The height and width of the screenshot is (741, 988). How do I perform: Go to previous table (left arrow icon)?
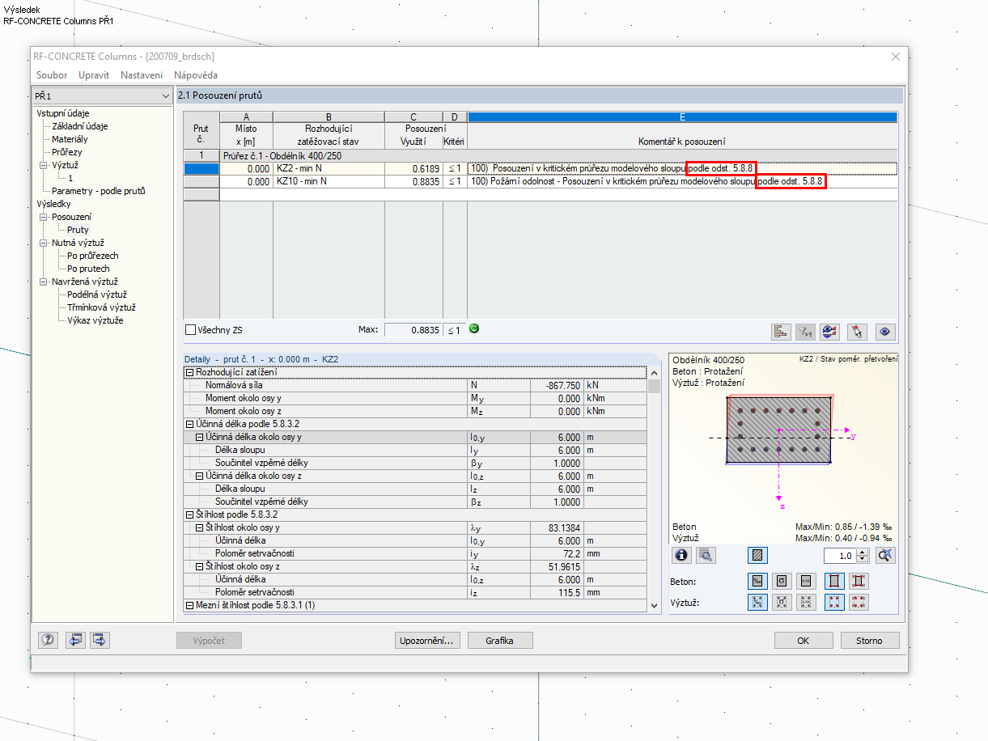pyautogui.click(x=76, y=640)
